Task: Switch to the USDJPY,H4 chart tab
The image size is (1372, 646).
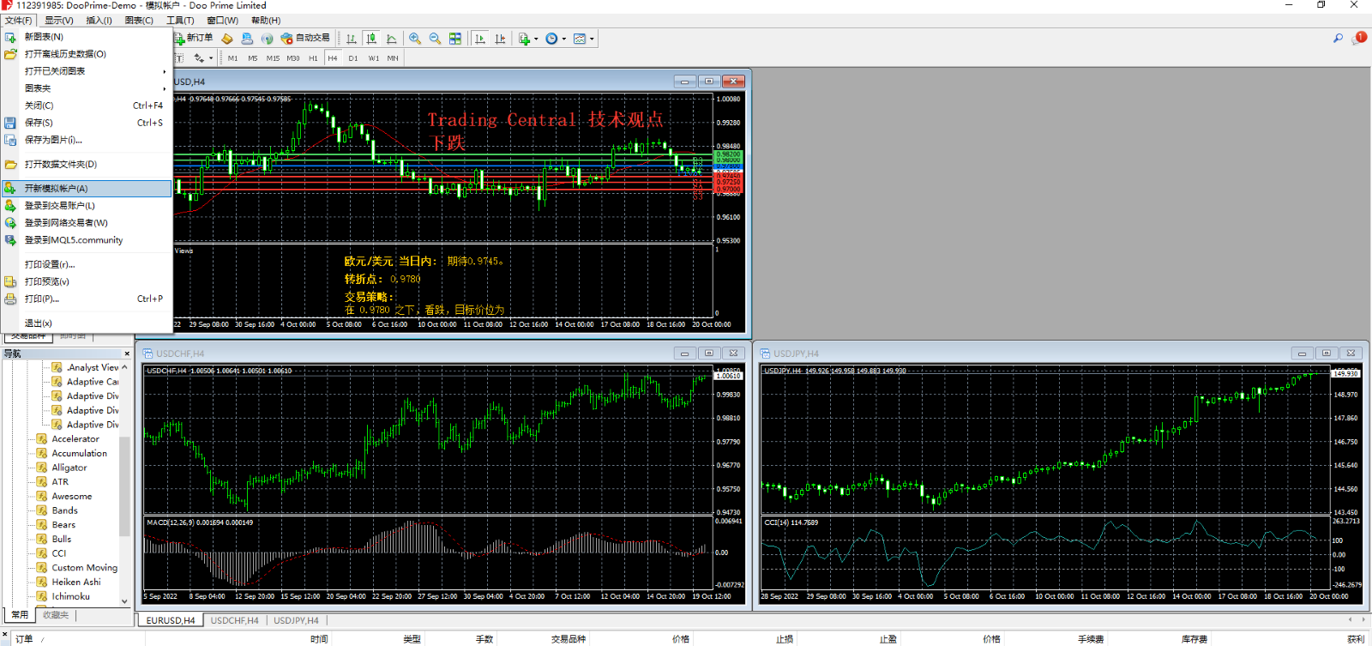Action: pyautogui.click(x=296, y=620)
